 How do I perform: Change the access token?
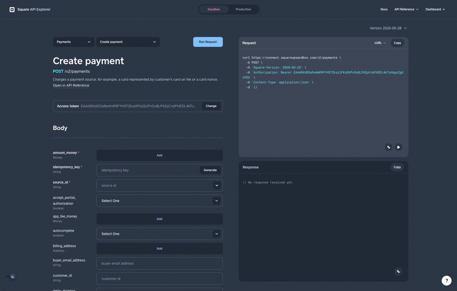pos(211,106)
